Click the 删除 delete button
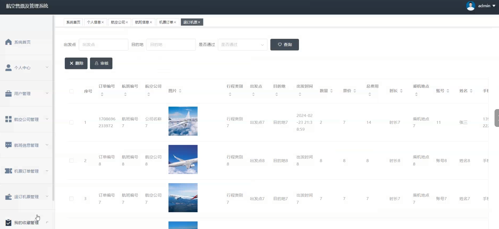Image resolution: width=499 pixels, height=229 pixels. pyautogui.click(x=76, y=63)
